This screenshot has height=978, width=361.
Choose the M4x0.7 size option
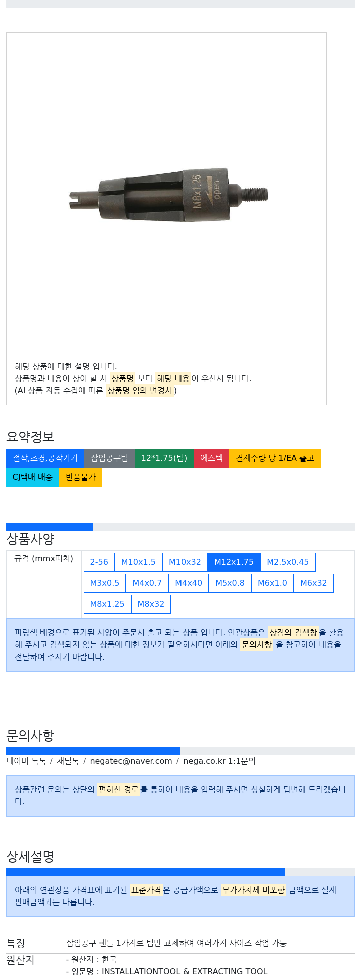(147, 583)
